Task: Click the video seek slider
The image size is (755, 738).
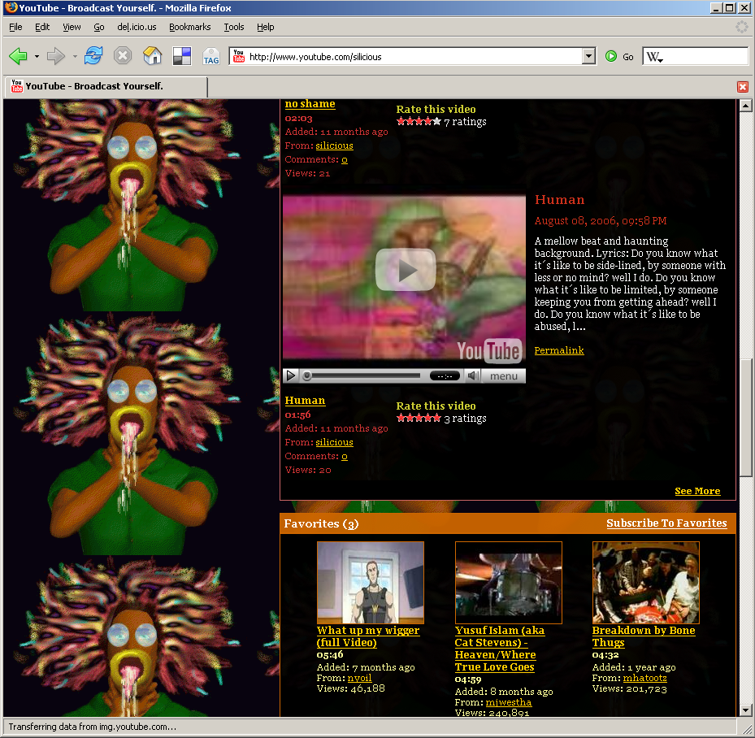Action: pyautogui.click(x=360, y=376)
